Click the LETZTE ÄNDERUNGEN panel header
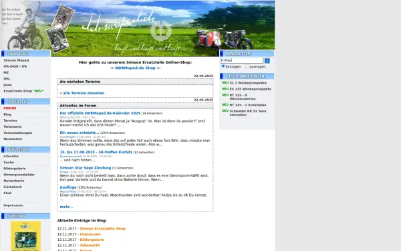 pyautogui.click(x=247, y=76)
